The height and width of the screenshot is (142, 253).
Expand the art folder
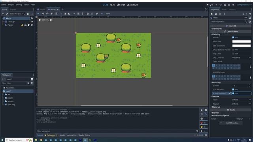click(x=4, y=95)
